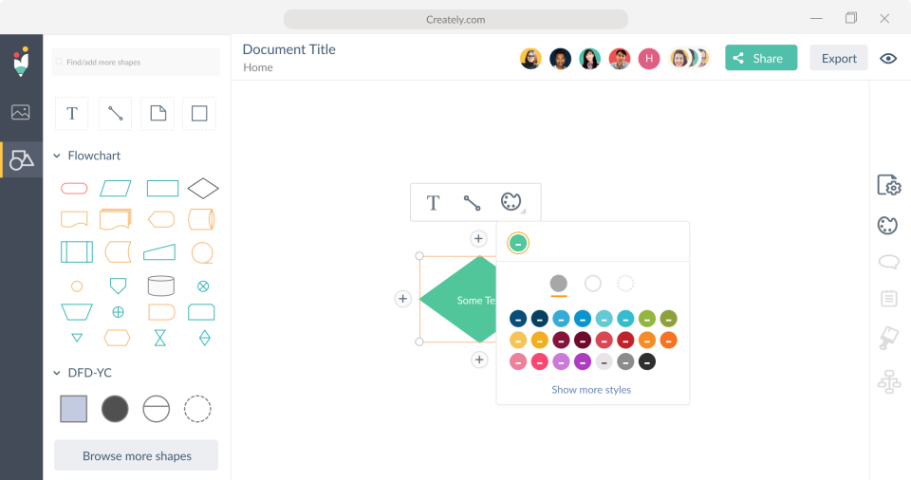Select the square shape in shapes panel
911x480 pixels.
point(199,113)
